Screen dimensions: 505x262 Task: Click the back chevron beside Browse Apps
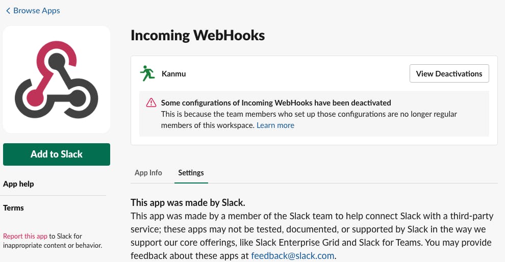click(x=8, y=11)
